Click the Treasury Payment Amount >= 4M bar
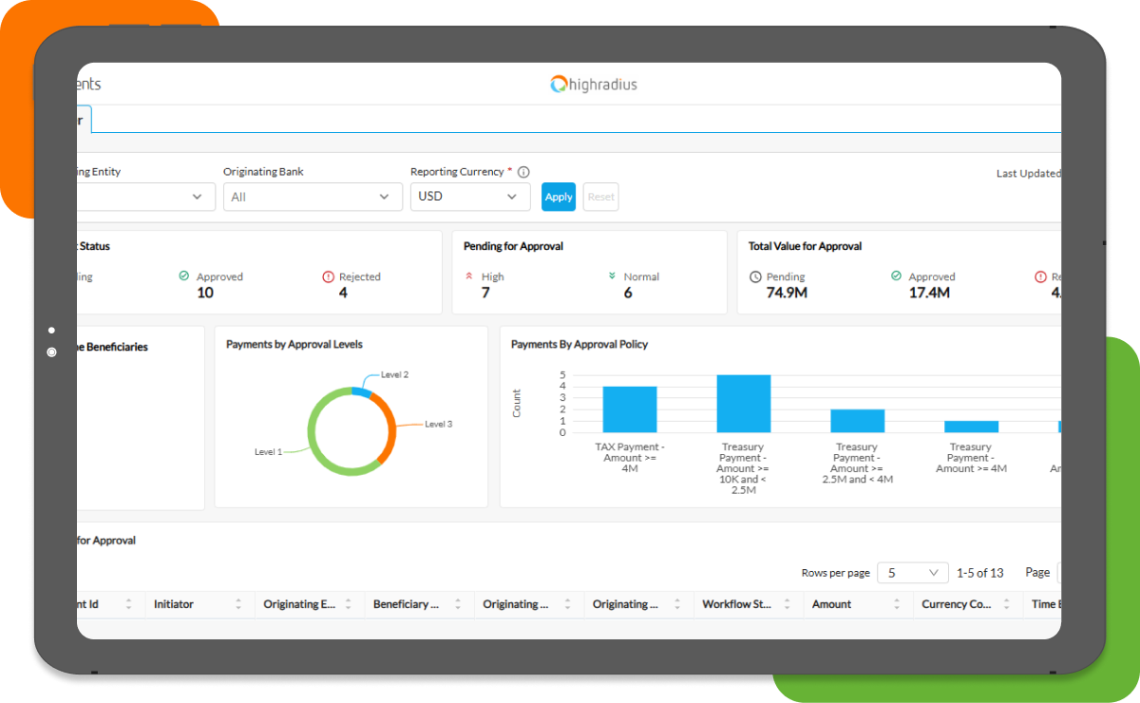The width and height of the screenshot is (1140, 703). coord(971,427)
